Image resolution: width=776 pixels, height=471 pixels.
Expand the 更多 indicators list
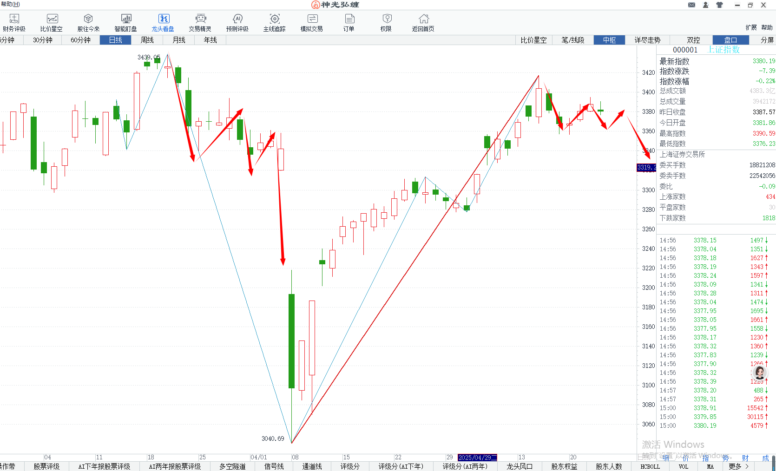738,466
